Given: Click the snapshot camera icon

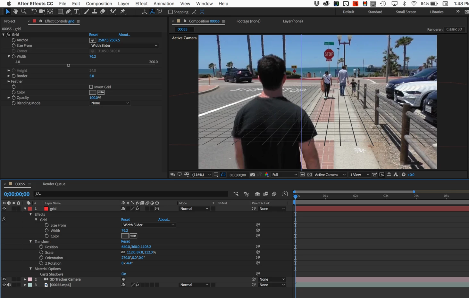Looking at the screenshot, I should click(x=253, y=175).
